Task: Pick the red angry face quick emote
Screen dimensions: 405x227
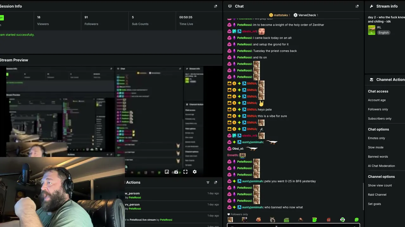Action: 329,220
